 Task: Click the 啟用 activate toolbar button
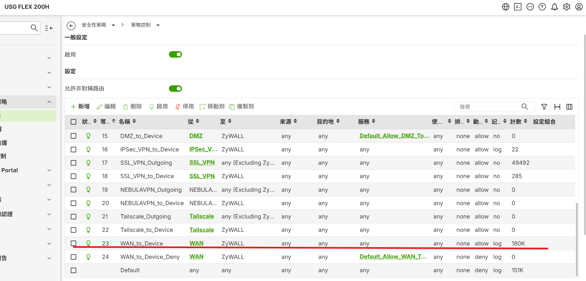tap(158, 106)
